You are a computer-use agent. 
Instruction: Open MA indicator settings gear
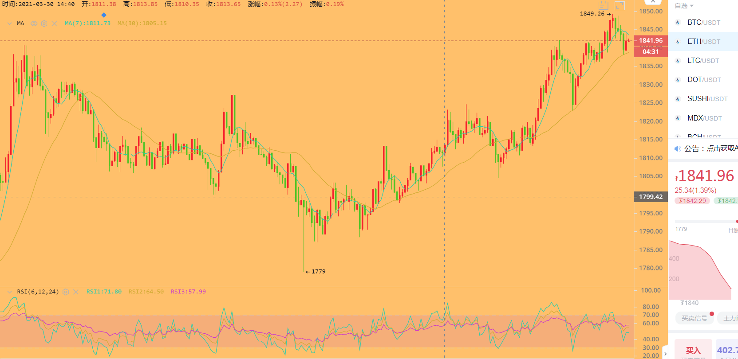[x=44, y=23]
